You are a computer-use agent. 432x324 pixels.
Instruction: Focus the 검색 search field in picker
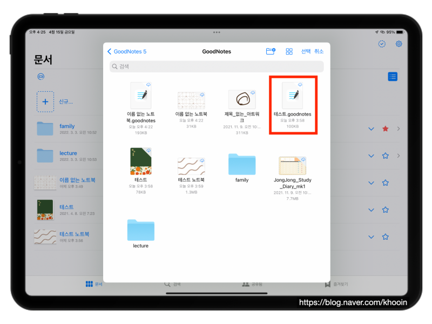tap(217, 66)
